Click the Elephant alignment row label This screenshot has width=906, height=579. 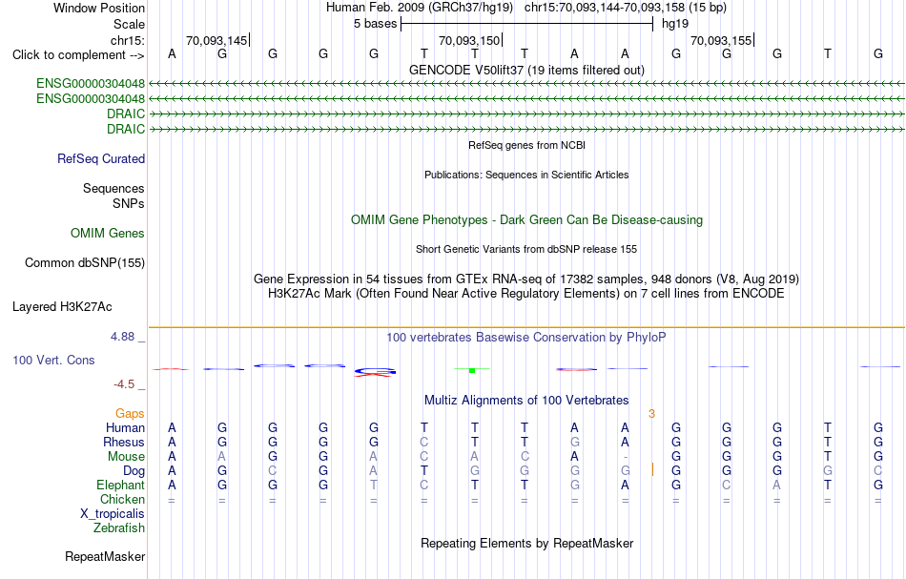[x=120, y=485]
